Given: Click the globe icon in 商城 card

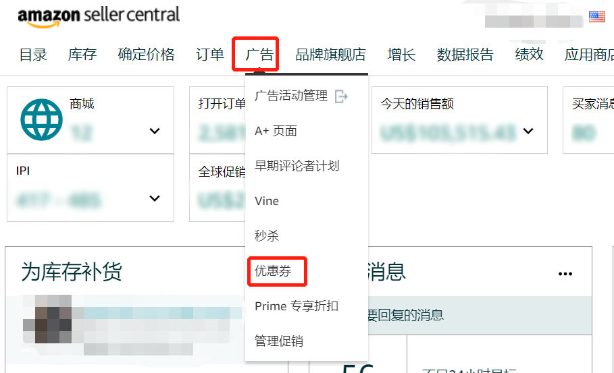Looking at the screenshot, I should (41, 119).
